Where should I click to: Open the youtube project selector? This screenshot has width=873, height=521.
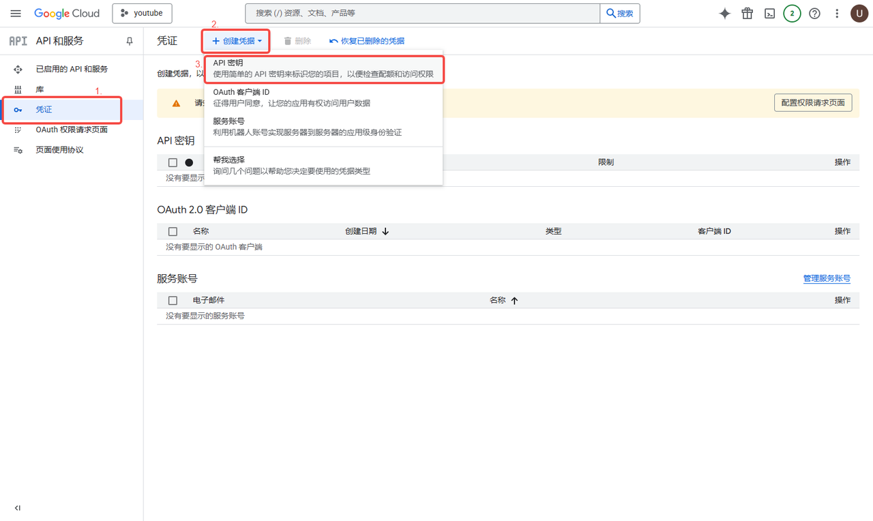[x=142, y=14]
